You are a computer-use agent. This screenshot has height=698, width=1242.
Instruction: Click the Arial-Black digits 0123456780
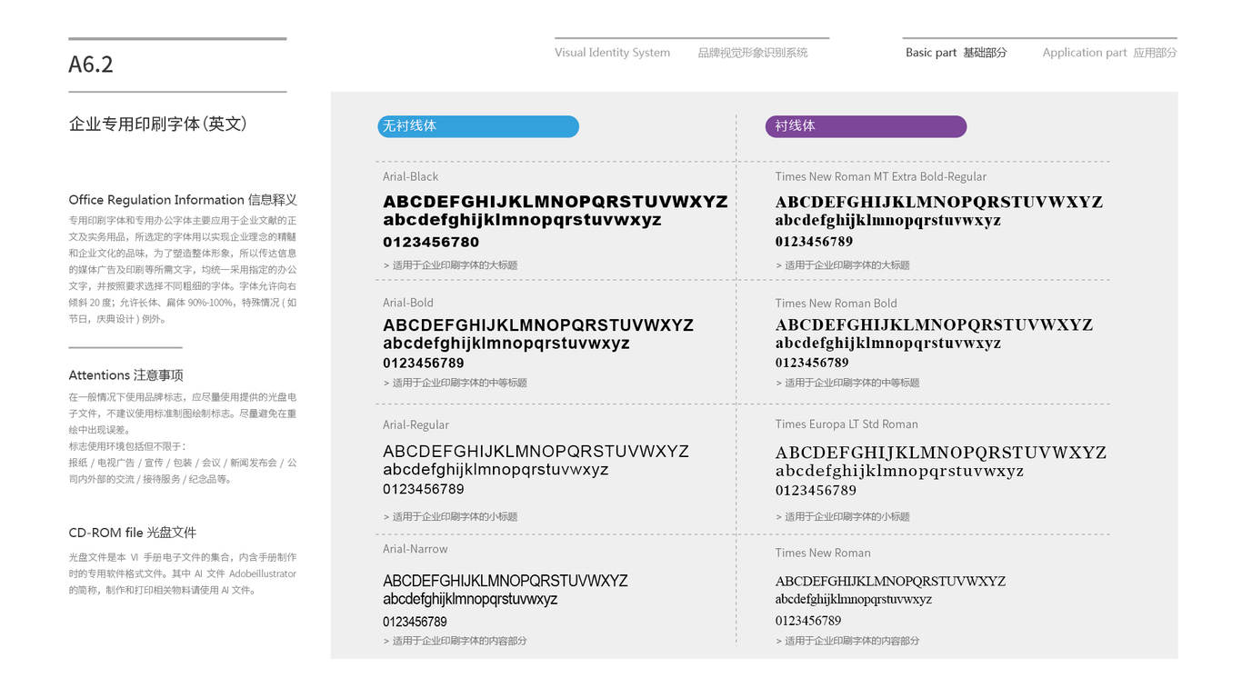click(431, 242)
